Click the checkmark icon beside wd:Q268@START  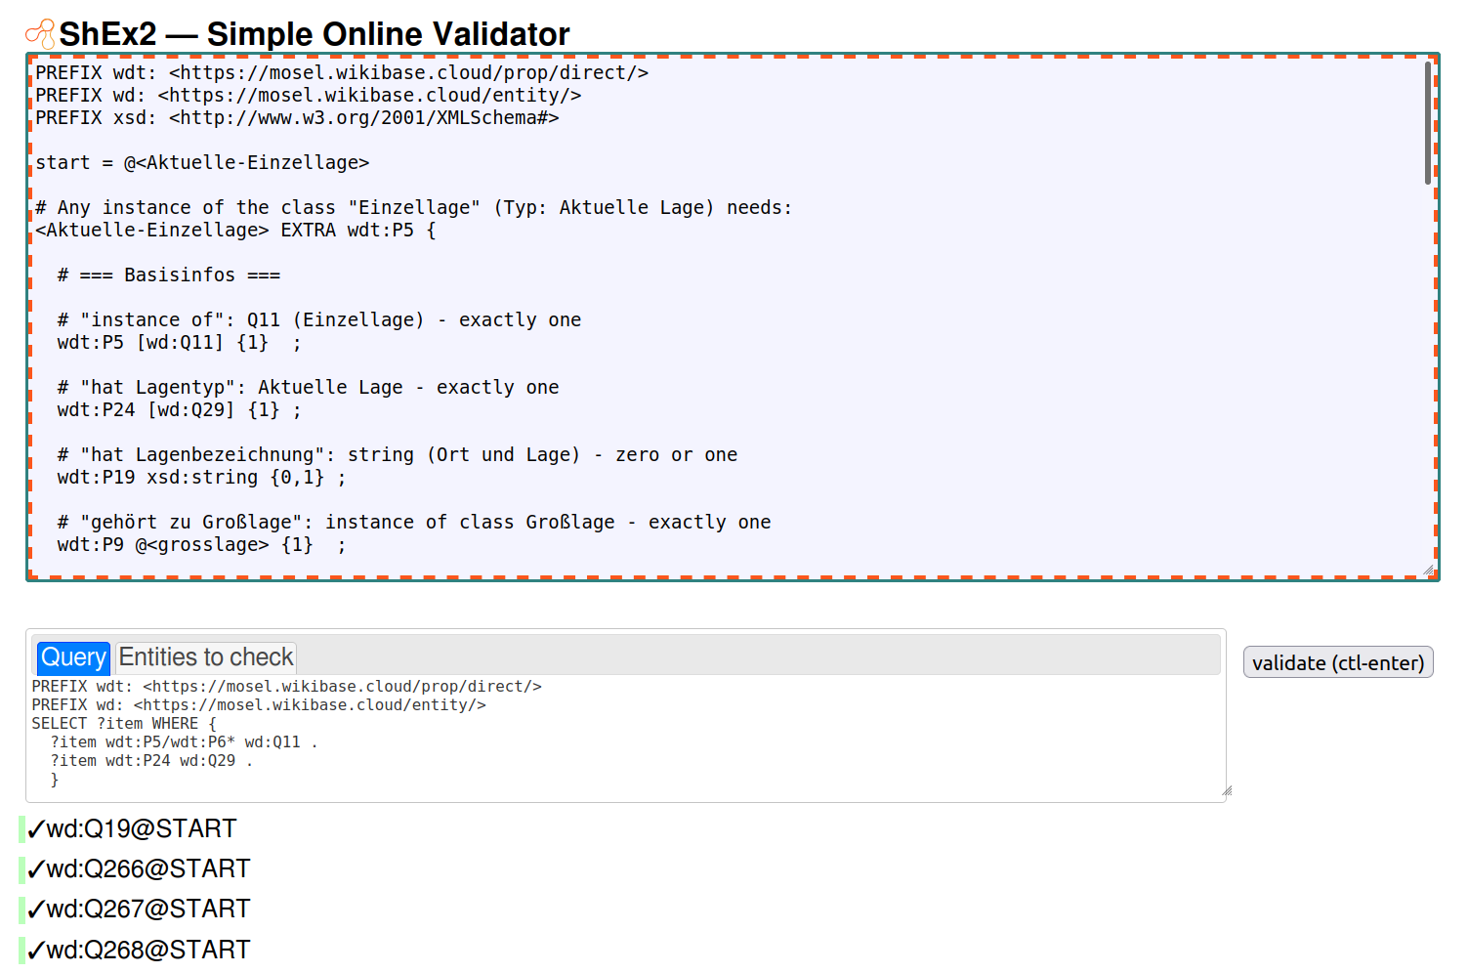click(36, 951)
